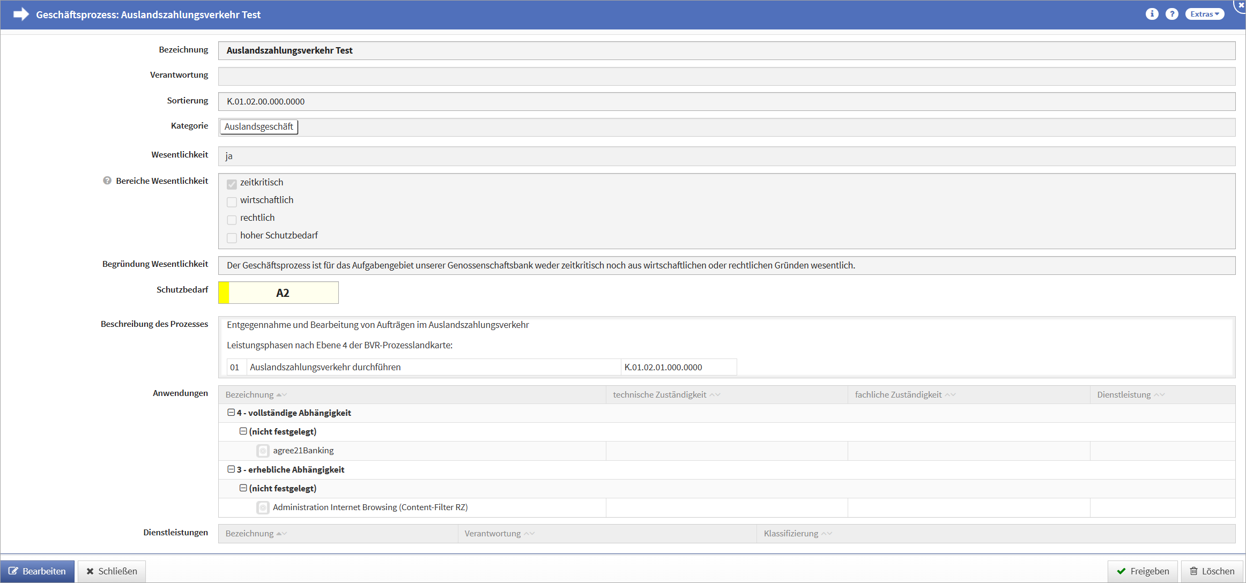This screenshot has height=583, width=1246.
Task: Click the question mark help icon in header
Action: point(1172,14)
